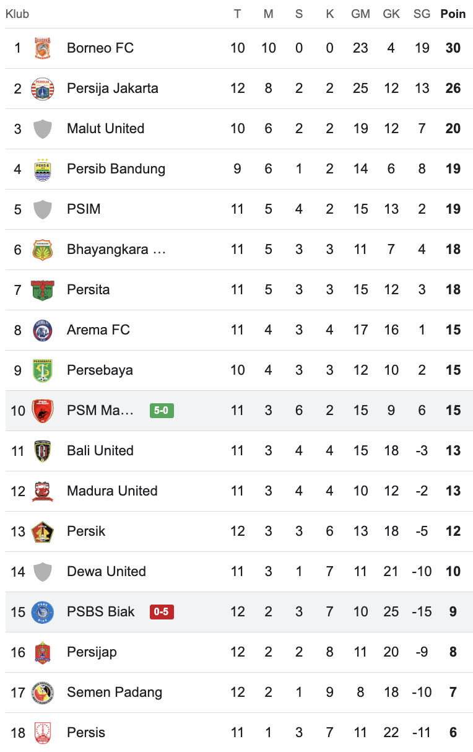Screen dimensions: 473x752
Task: Click the red 0-5 score badge
Action: [x=162, y=612]
